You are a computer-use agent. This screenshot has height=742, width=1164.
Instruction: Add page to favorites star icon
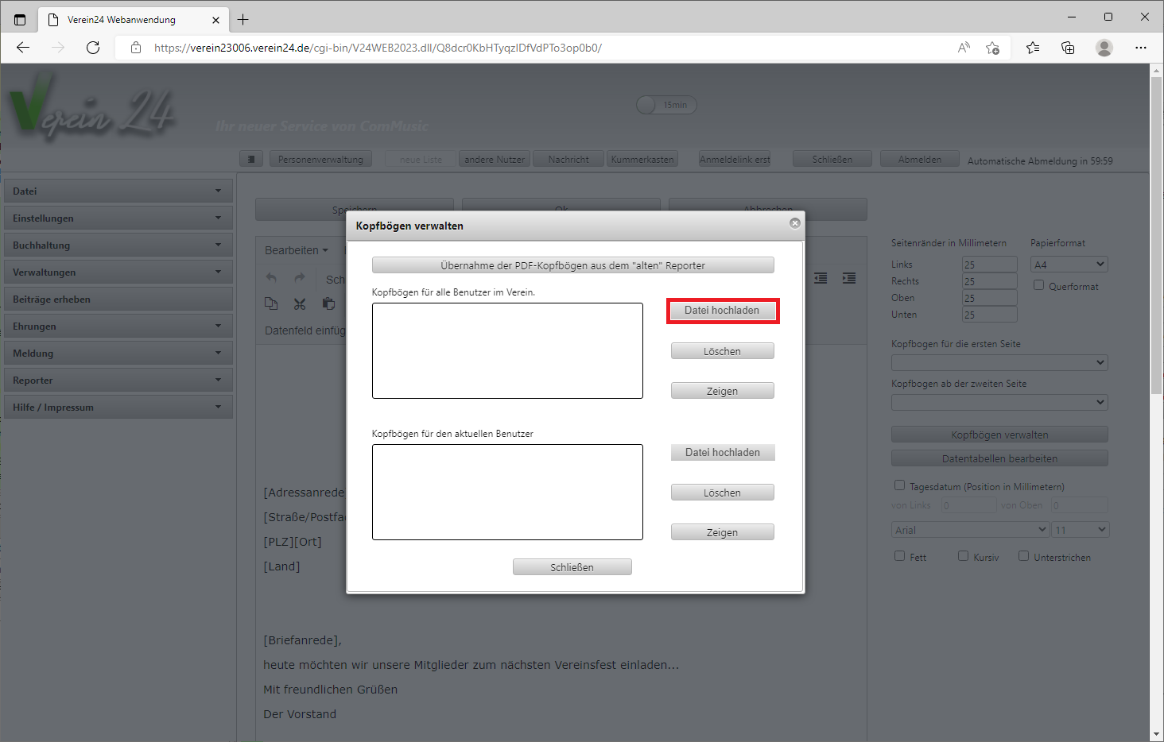(992, 48)
